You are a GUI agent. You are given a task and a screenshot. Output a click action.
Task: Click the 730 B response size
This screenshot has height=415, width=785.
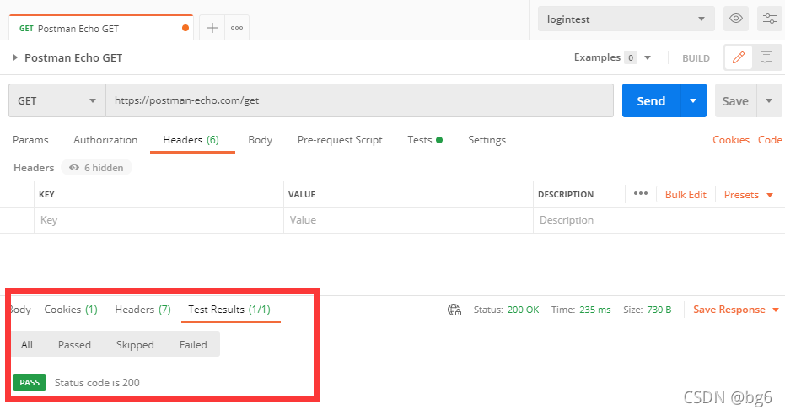[x=659, y=310]
